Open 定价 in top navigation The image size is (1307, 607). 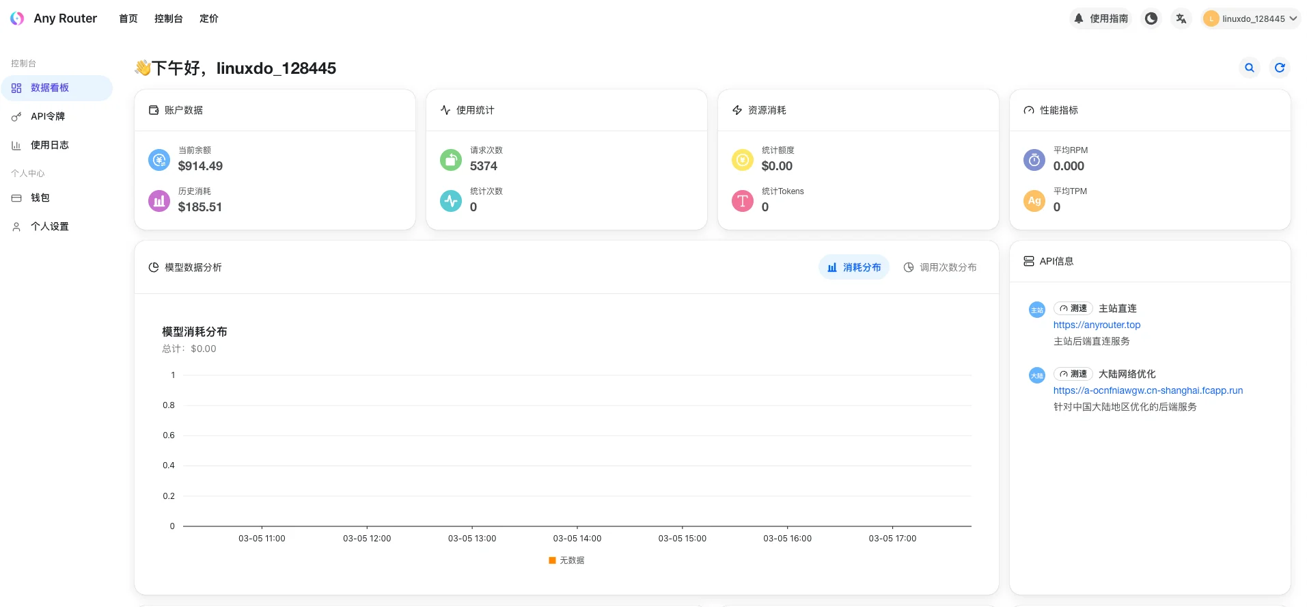208,18
